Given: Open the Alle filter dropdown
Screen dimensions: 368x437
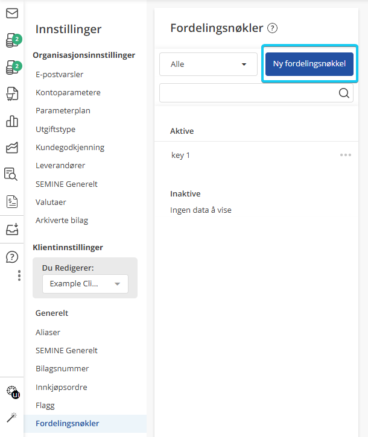Looking at the screenshot, I should coord(208,64).
